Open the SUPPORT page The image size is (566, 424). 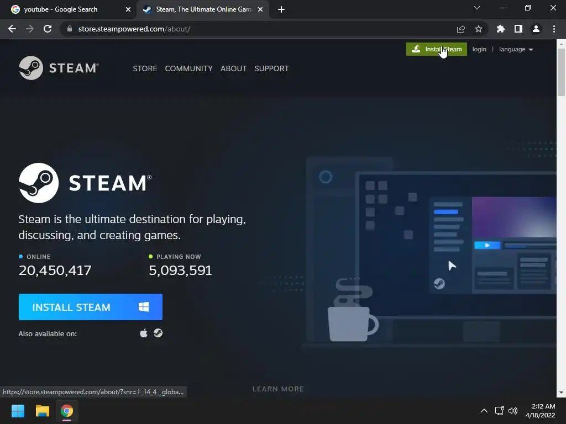click(x=271, y=68)
